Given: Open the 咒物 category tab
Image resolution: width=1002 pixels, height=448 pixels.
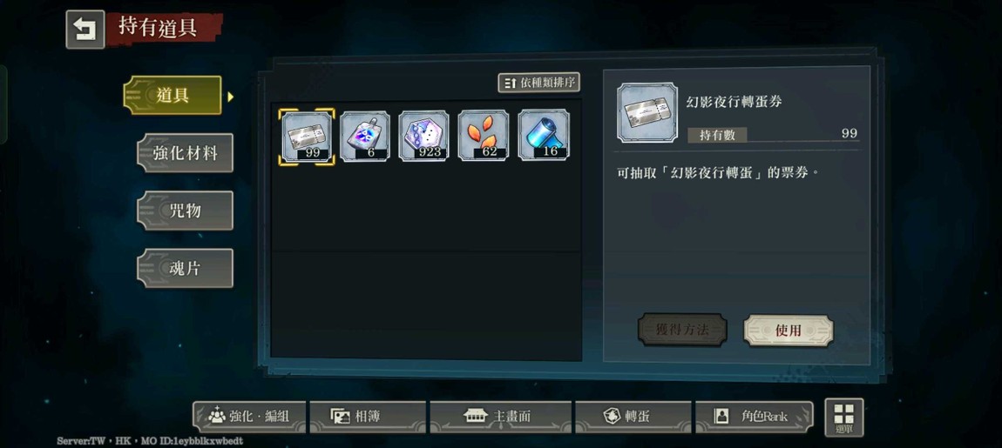Looking at the screenshot, I should [186, 211].
